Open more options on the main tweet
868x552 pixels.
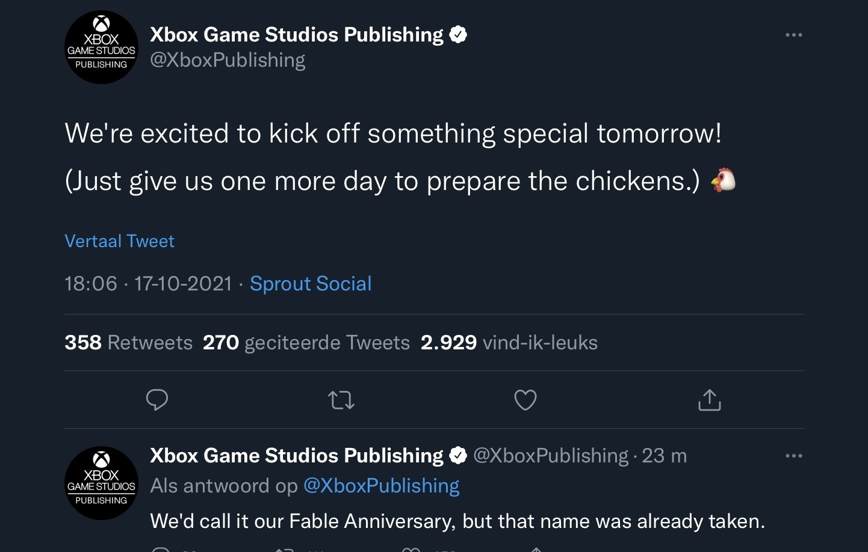click(x=793, y=35)
